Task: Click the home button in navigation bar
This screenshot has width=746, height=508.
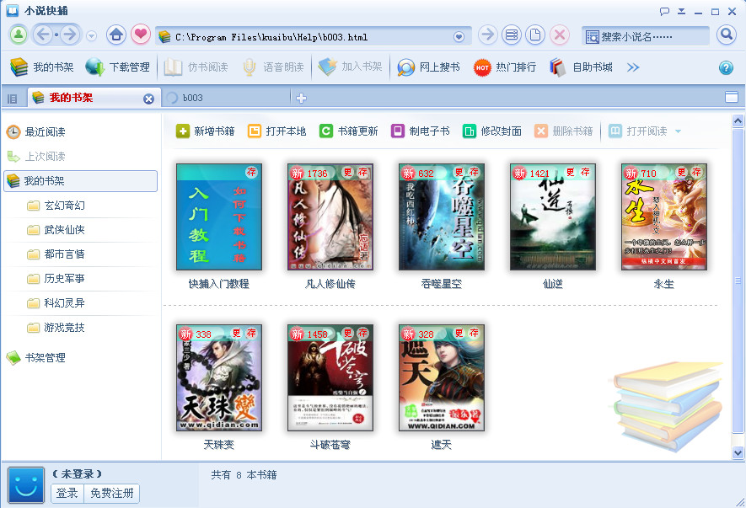Action: 116,35
